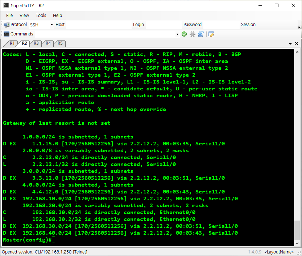Expand the connection toolbar overflow arrow

[x=299, y=27]
